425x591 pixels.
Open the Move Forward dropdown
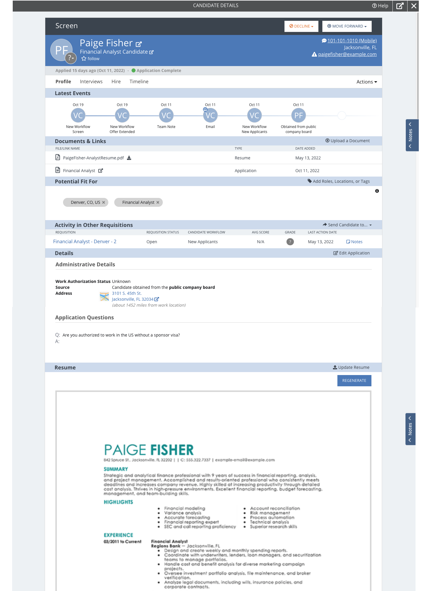[347, 26]
